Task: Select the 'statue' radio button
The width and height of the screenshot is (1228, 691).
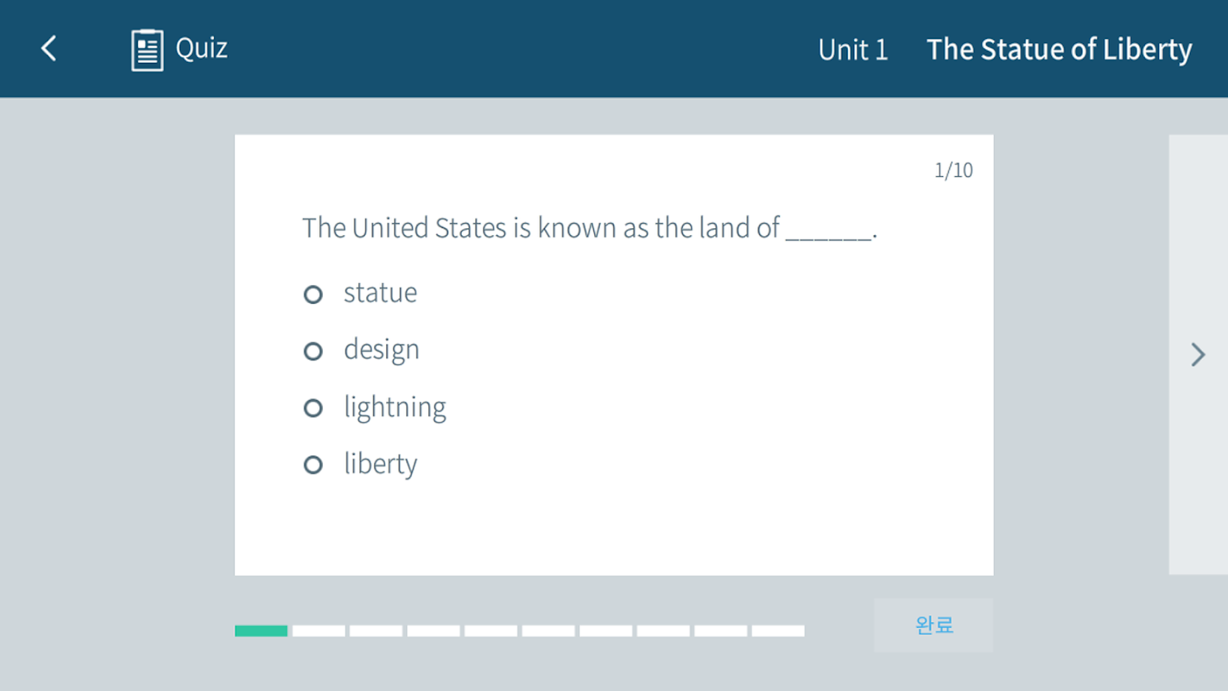Action: coord(313,295)
